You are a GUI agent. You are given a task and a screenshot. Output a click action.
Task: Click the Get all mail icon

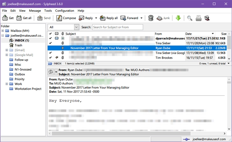(x=19, y=18)
